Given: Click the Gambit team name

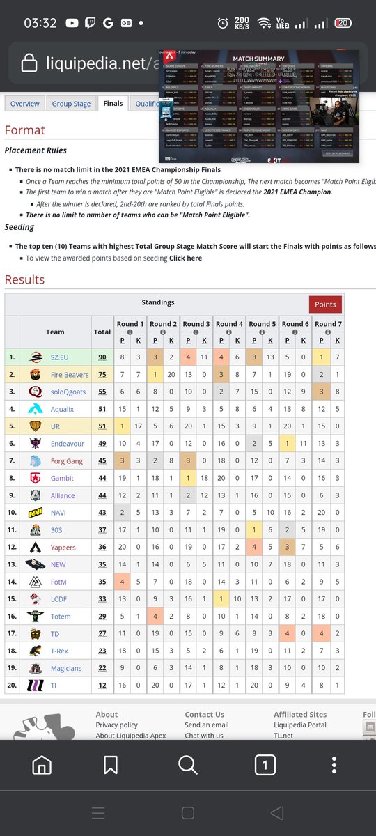Looking at the screenshot, I should coord(62,478).
